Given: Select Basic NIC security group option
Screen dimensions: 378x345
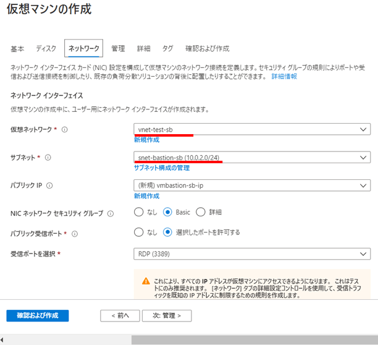Looking at the screenshot, I should pyautogui.click(x=167, y=212).
